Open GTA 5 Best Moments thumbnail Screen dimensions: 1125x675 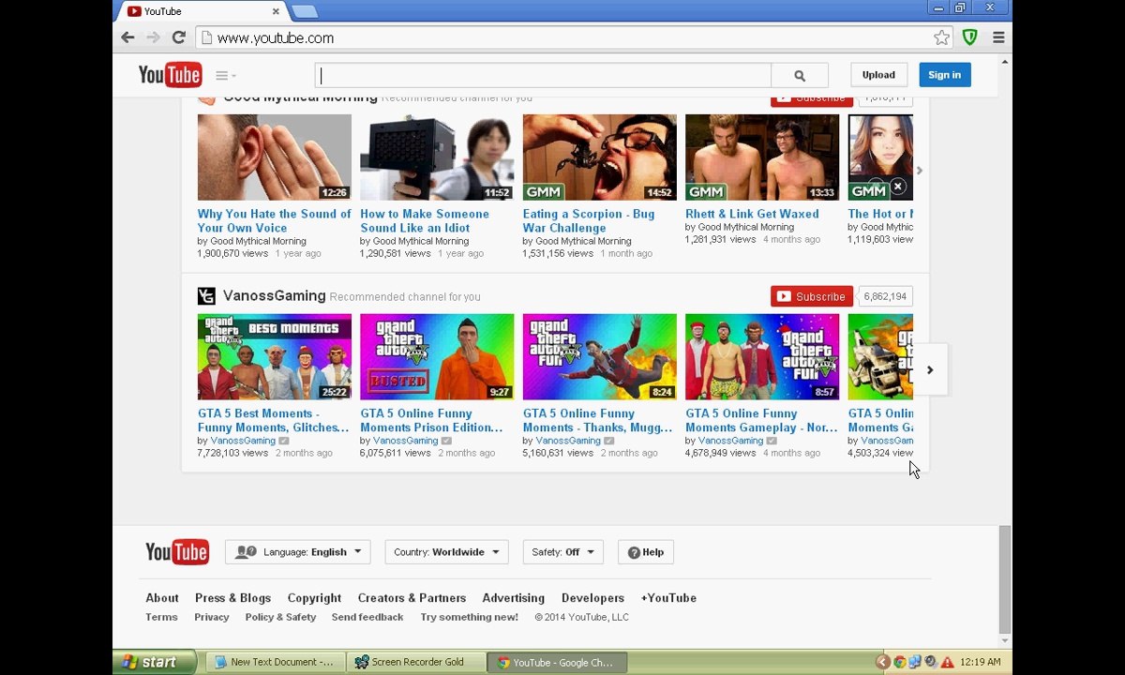(275, 357)
